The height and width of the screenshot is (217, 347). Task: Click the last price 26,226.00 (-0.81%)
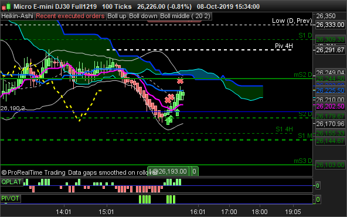[165, 6]
